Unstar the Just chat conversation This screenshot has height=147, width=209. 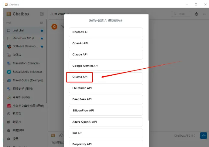click(x=42, y=31)
